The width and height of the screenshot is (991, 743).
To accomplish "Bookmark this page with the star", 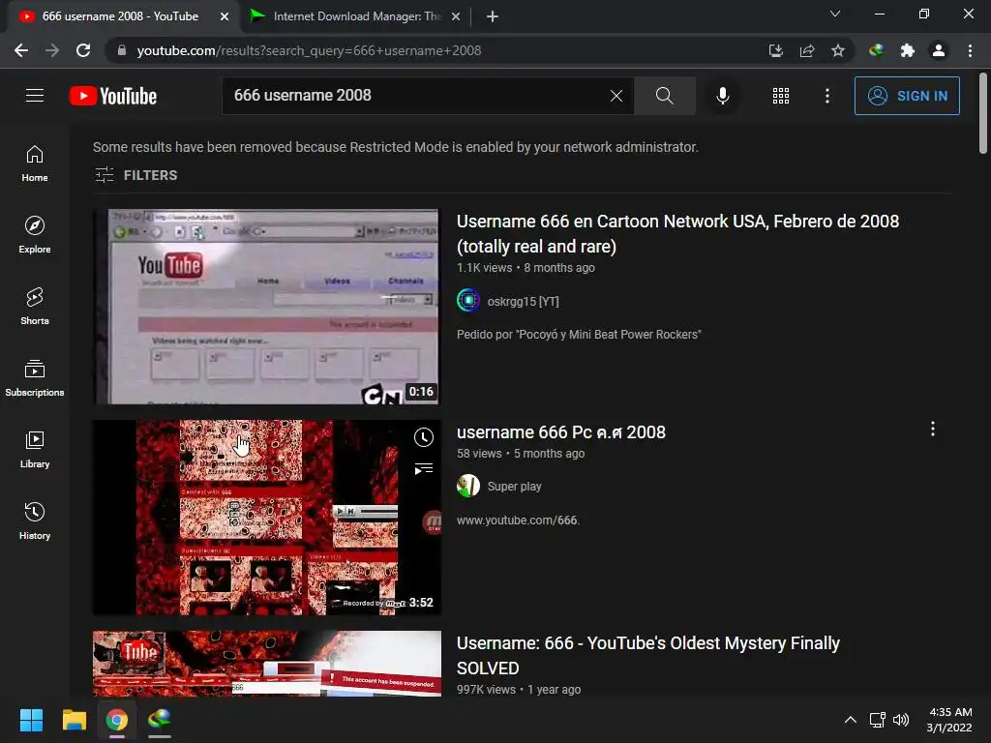I will (838, 50).
